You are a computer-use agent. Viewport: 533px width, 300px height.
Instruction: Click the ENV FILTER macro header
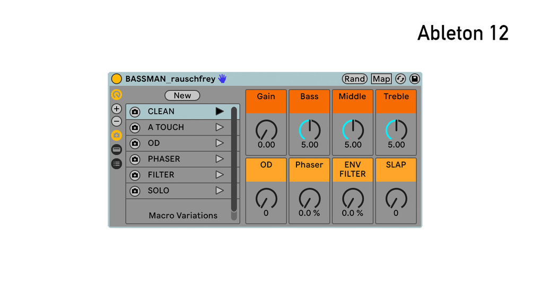point(353,170)
